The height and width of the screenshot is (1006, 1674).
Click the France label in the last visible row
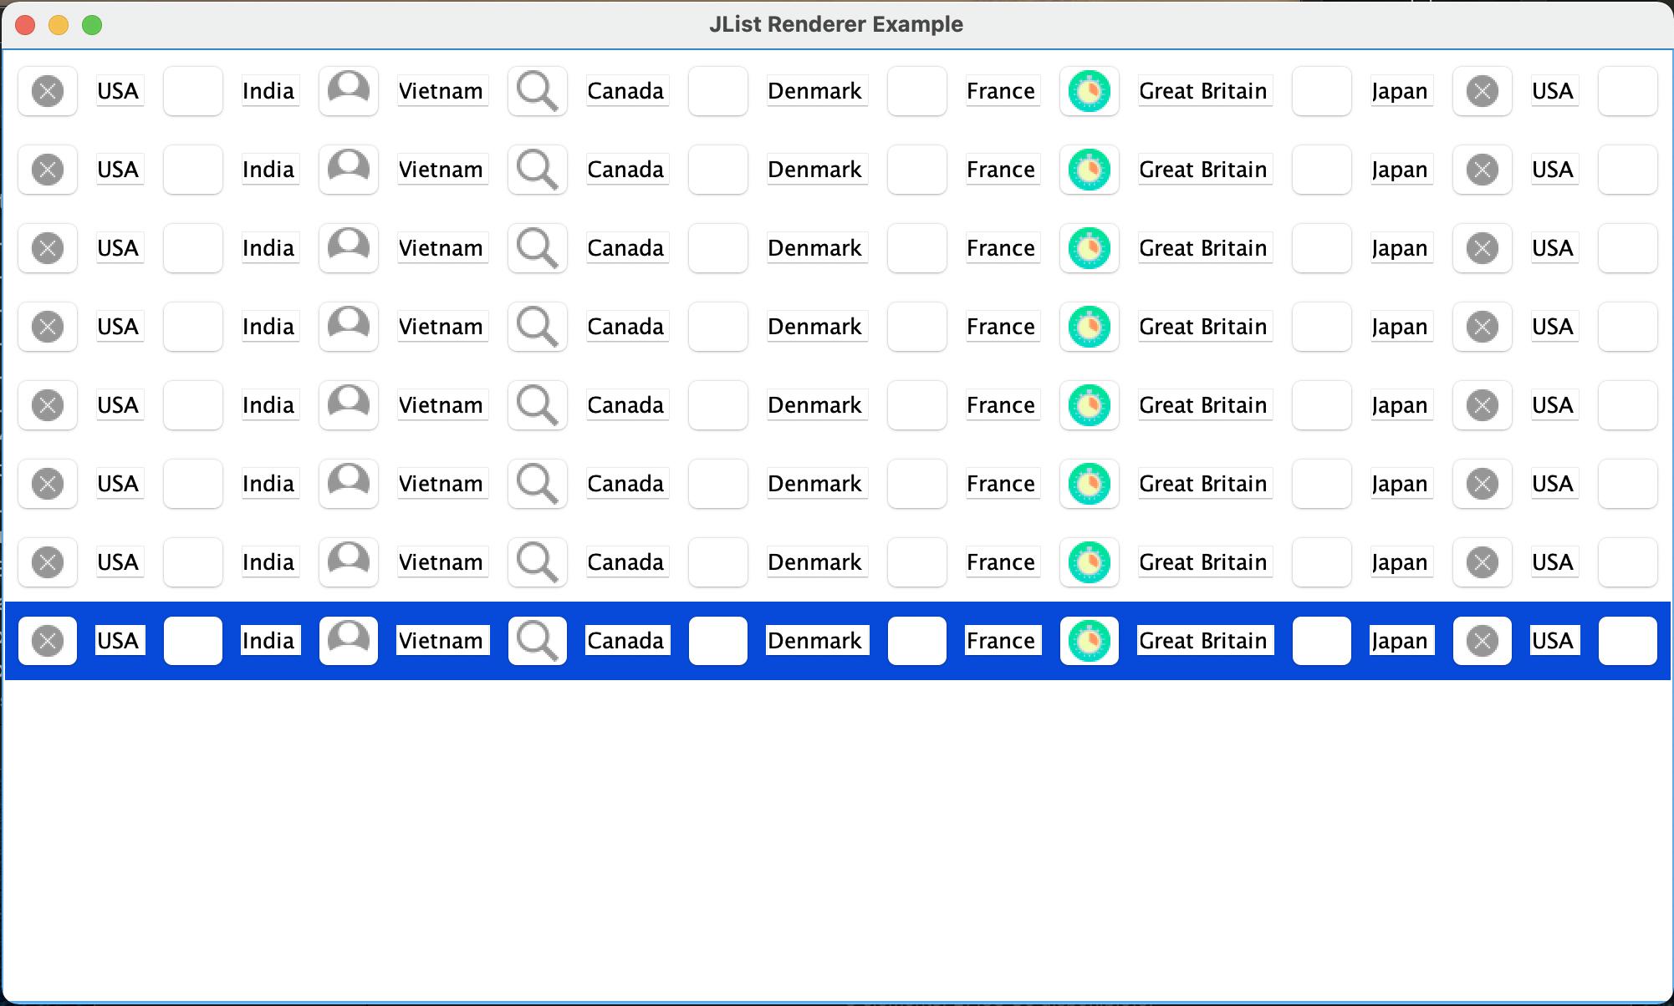1002,640
